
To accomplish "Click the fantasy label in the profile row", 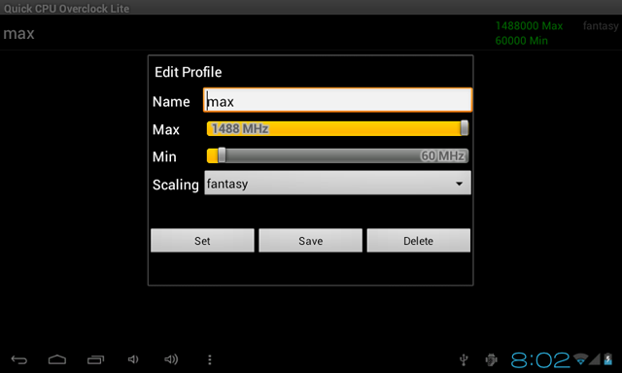I will click(601, 26).
